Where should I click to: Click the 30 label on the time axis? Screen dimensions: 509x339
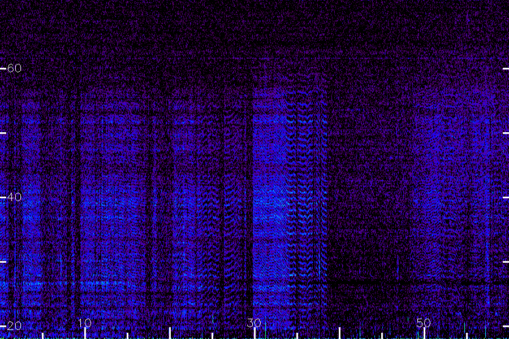click(254, 323)
